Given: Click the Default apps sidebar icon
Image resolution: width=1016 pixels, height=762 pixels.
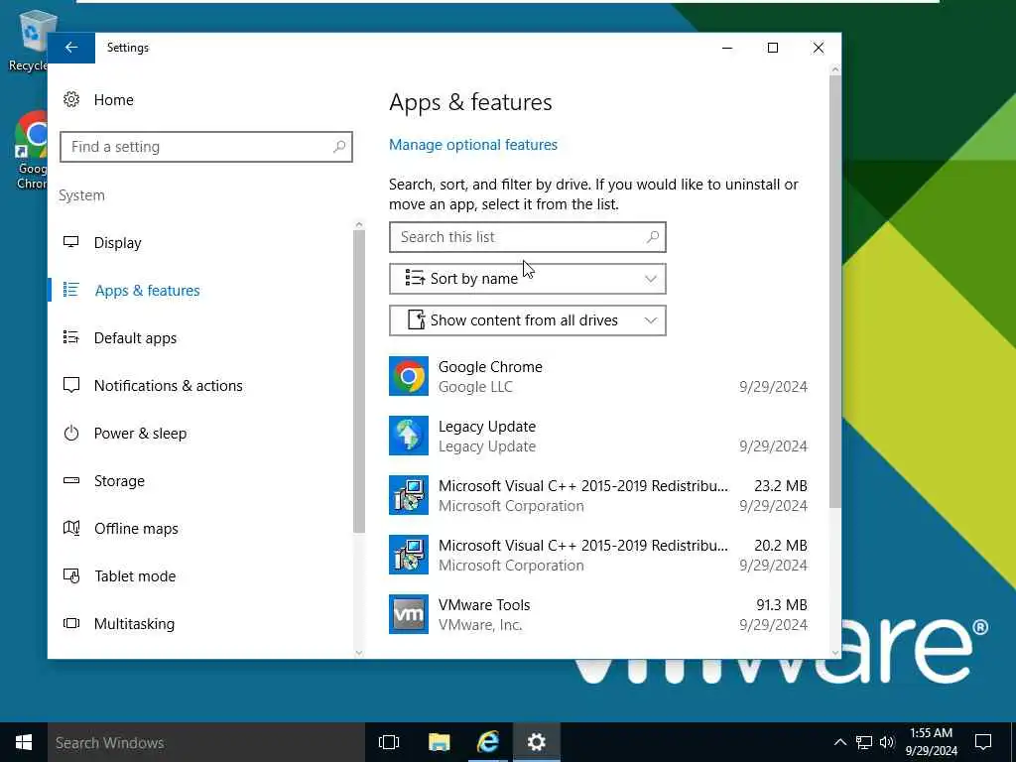Looking at the screenshot, I should click(71, 337).
